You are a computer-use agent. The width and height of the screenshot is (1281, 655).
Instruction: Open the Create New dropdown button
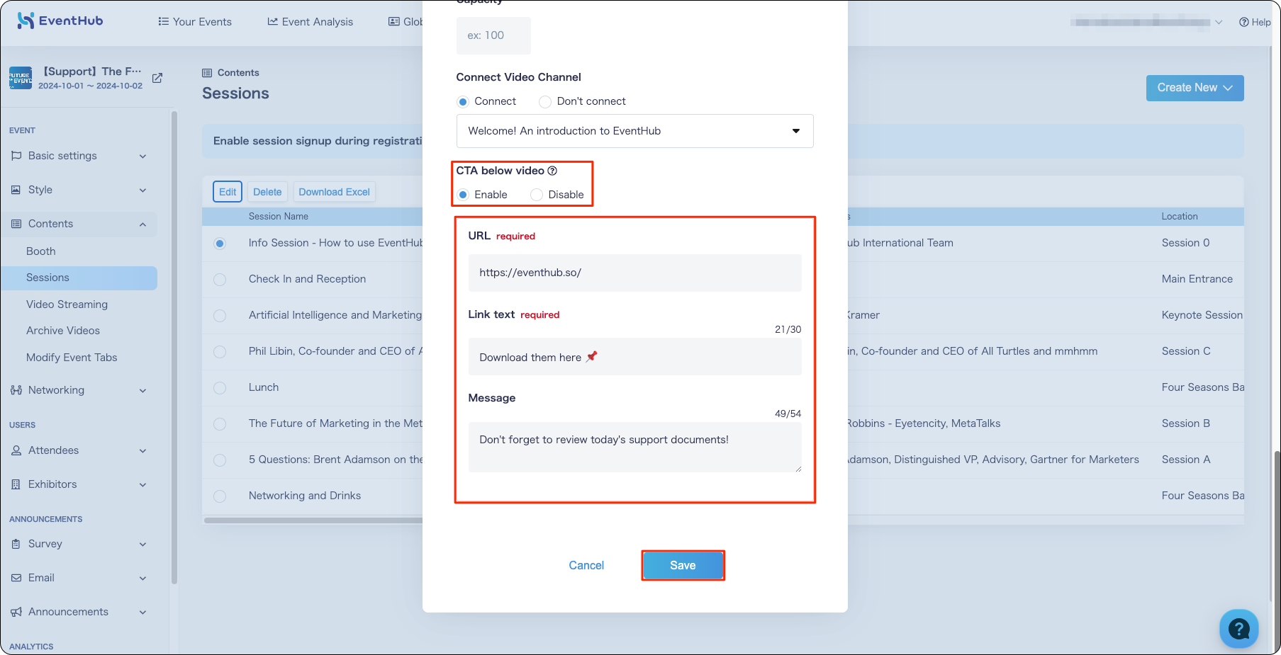pyautogui.click(x=1195, y=88)
